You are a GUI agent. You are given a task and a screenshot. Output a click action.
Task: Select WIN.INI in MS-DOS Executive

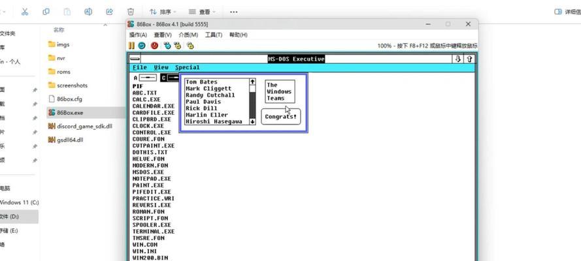(145, 251)
